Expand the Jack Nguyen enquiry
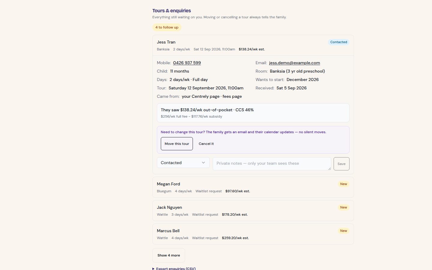 point(253,211)
